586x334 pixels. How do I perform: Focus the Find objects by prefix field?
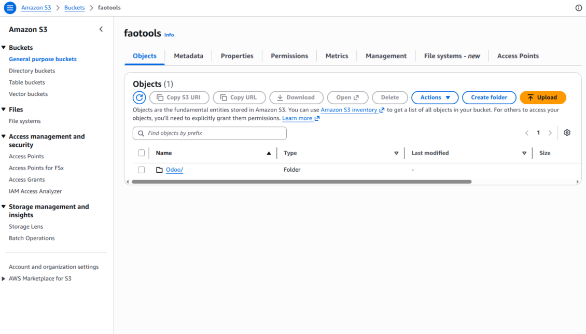210,133
